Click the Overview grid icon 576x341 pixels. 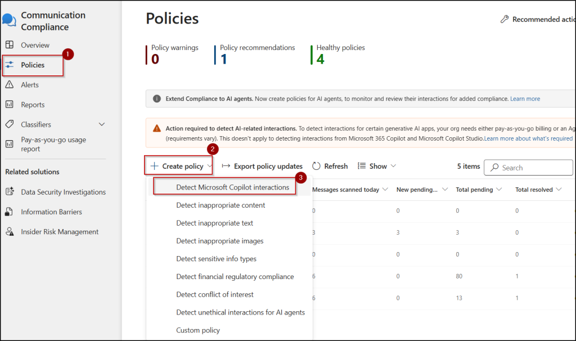(10, 45)
